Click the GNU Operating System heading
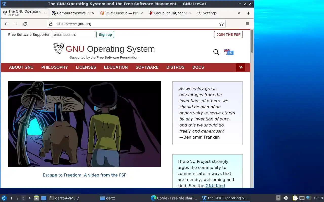 [110, 49]
